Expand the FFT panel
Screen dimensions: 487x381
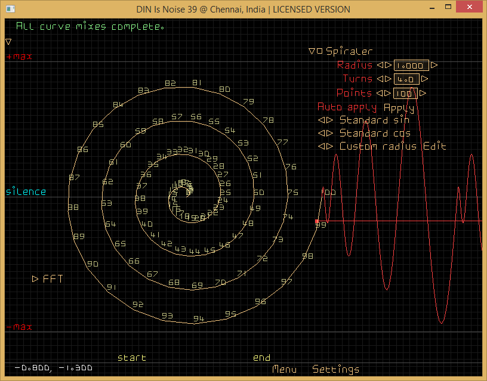(35, 278)
